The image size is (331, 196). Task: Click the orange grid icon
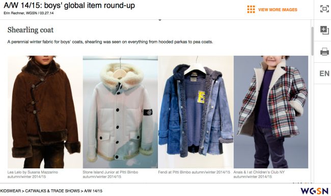[251, 9]
